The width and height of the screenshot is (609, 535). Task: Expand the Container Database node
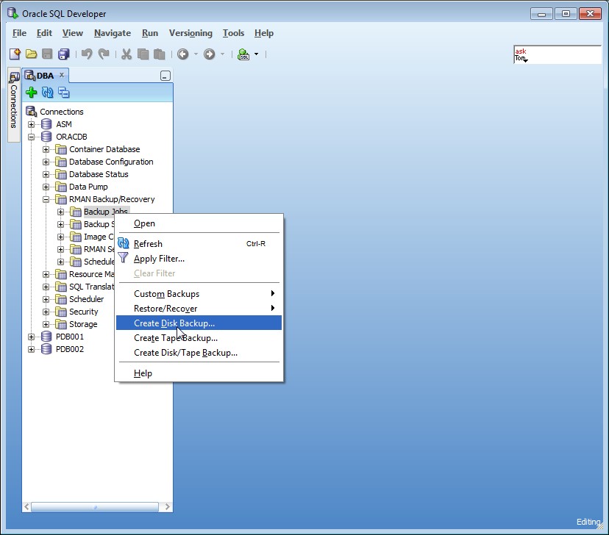pos(46,149)
